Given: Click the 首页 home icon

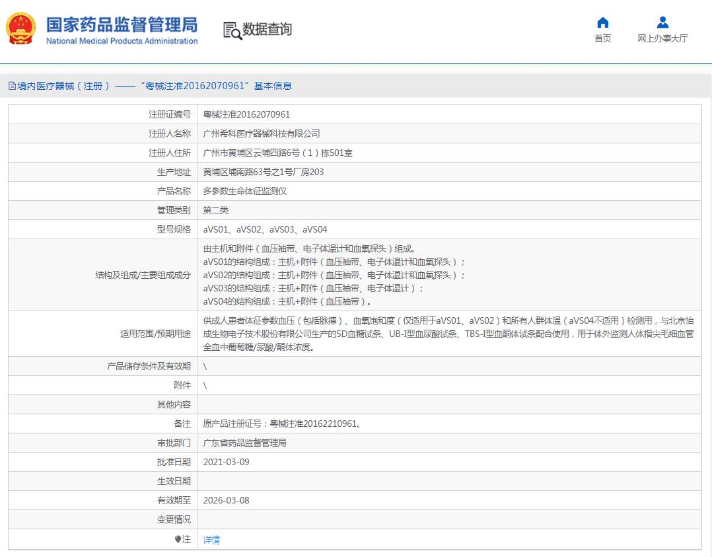Looking at the screenshot, I should [602, 22].
